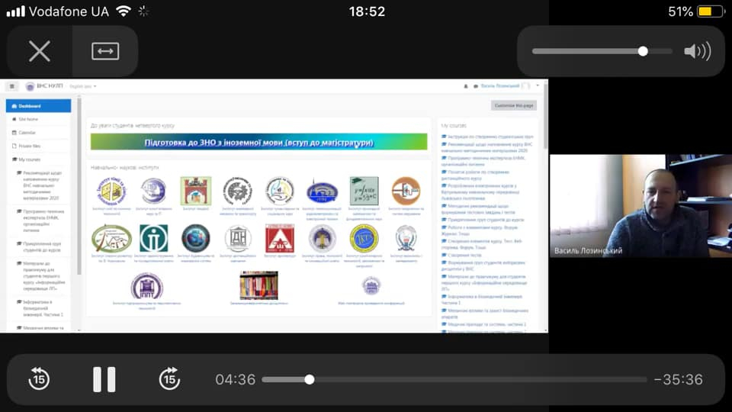The image size is (732, 412).
Task: Toggle the Moodle hamburger side menu
Action: point(12,86)
